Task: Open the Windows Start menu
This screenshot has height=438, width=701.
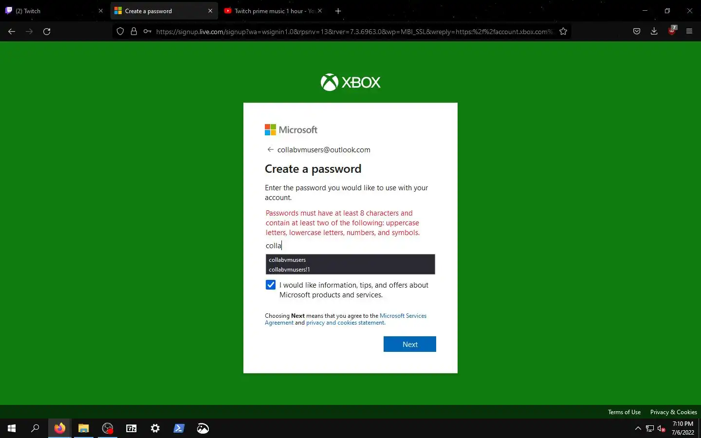Action: [12, 428]
